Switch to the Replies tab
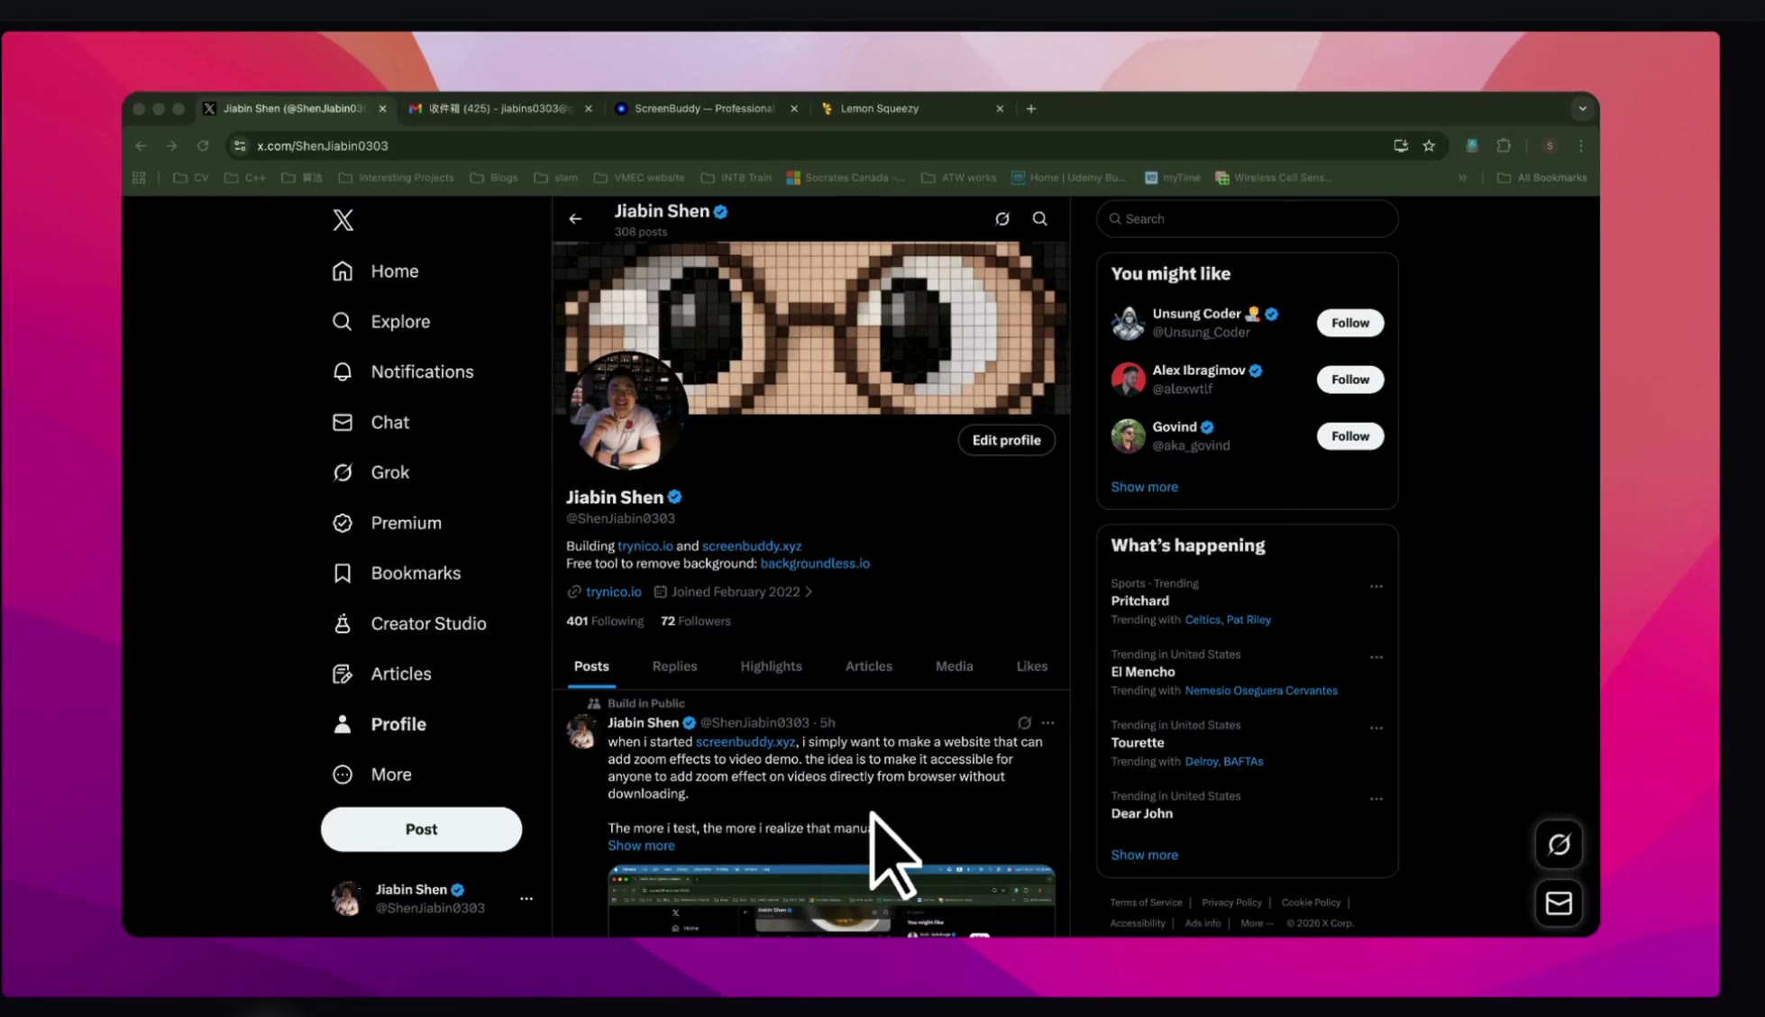The image size is (1765, 1017). pyautogui.click(x=674, y=666)
